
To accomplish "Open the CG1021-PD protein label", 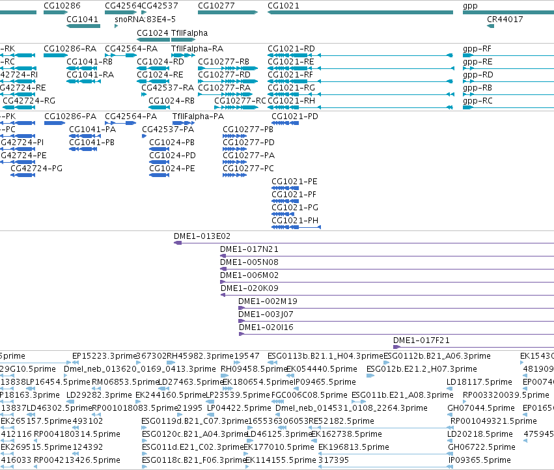I will click(295, 117).
